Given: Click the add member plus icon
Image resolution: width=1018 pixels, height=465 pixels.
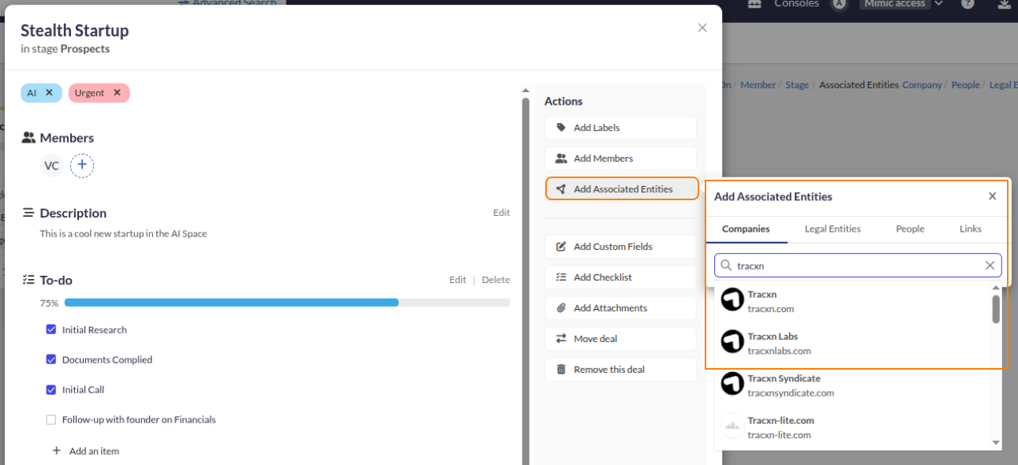Looking at the screenshot, I should (x=82, y=166).
